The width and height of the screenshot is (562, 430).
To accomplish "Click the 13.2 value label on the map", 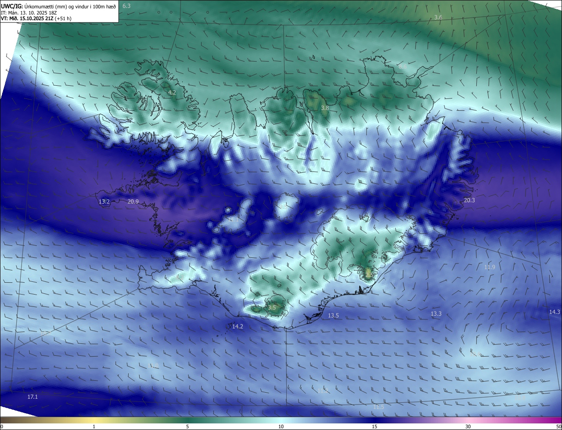I will pyautogui.click(x=104, y=201).
